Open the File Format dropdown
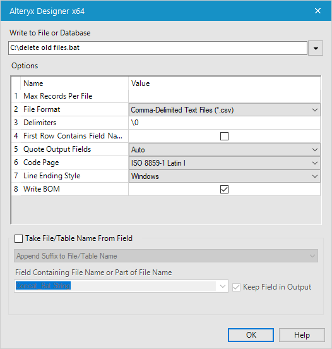 pyautogui.click(x=225, y=110)
